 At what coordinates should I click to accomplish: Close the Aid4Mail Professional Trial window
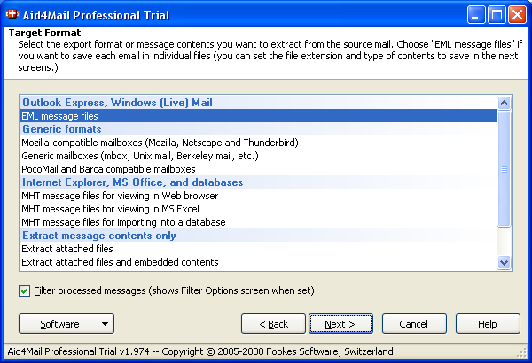click(x=517, y=15)
